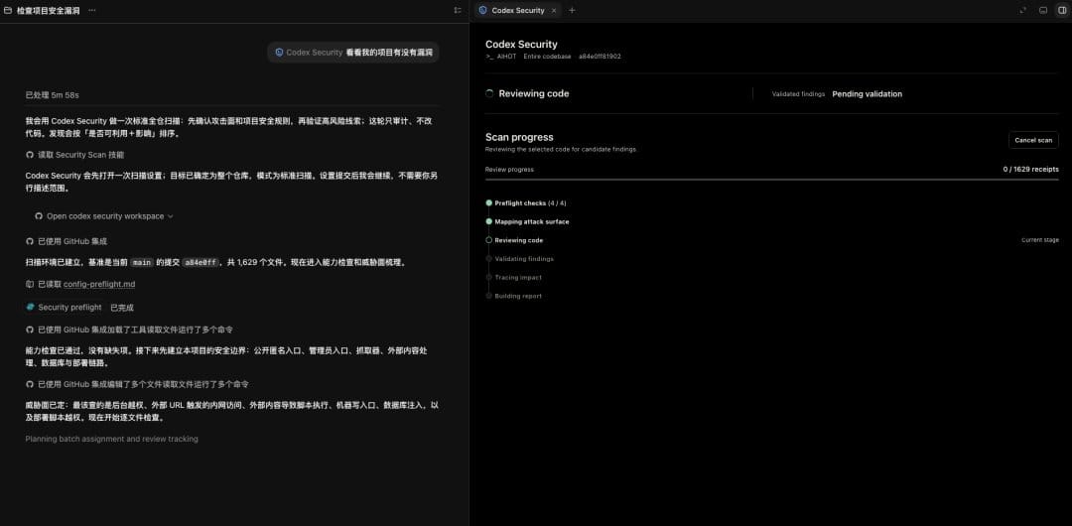Click GitHub icon beside Open codex security workspace
The height and width of the screenshot is (526, 1072).
(39, 216)
